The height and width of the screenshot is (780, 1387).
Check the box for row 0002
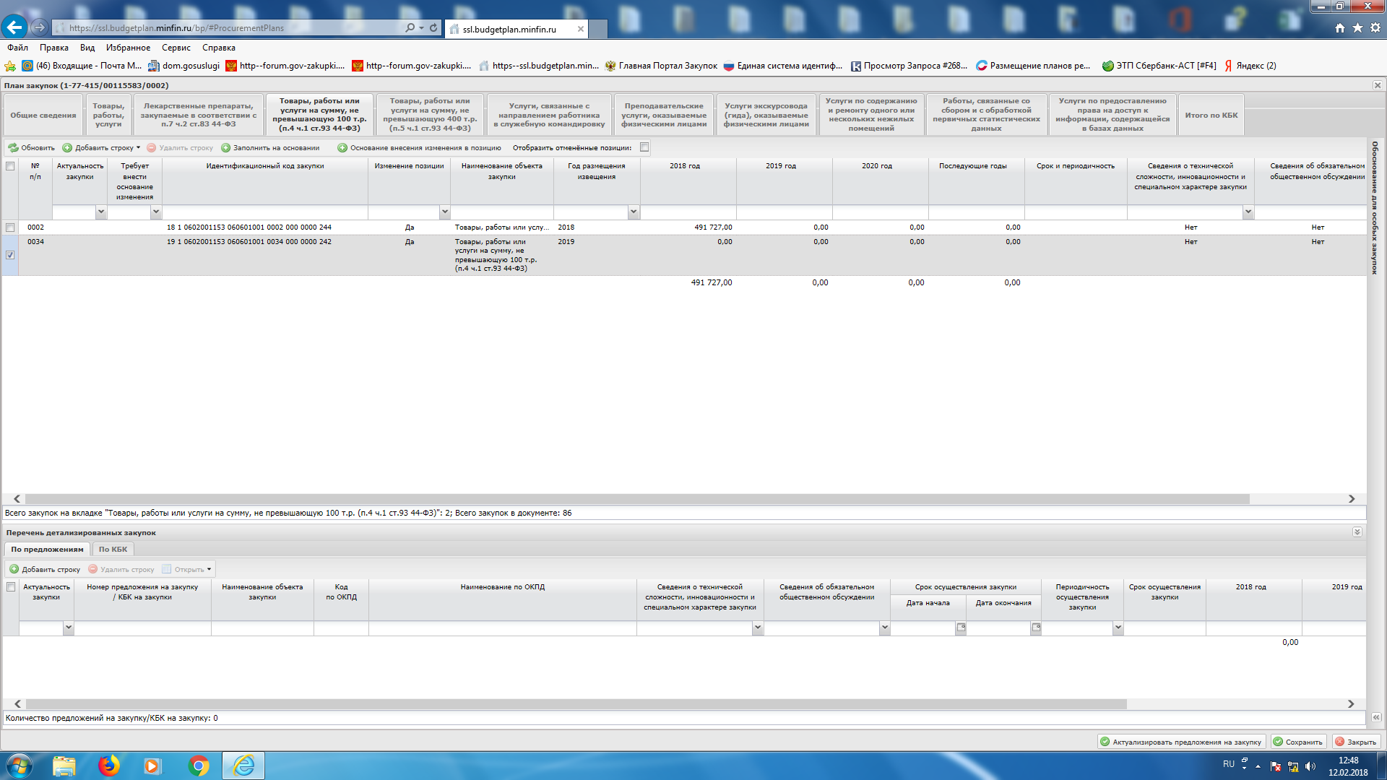click(10, 227)
